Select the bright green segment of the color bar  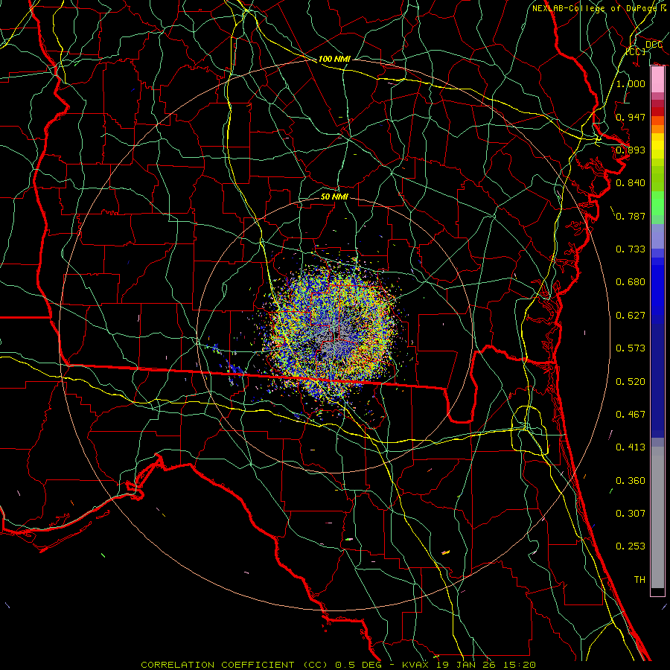(x=657, y=203)
